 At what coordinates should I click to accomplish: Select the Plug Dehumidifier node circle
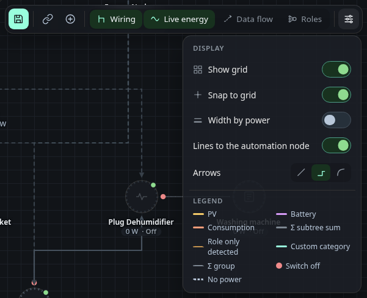[x=142, y=197]
